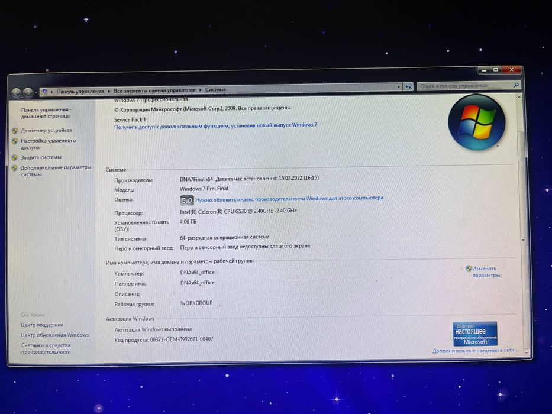
Task: Maximize the System window
Action: tap(495, 70)
